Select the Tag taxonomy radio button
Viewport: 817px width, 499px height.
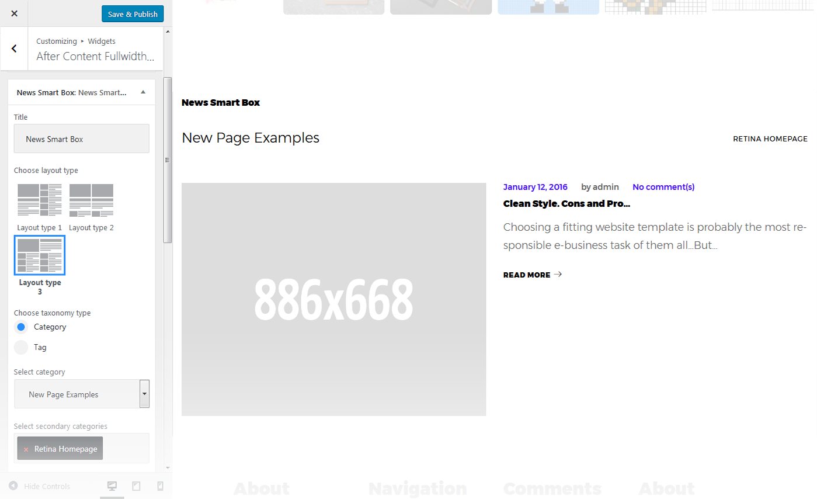coord(21,348)
